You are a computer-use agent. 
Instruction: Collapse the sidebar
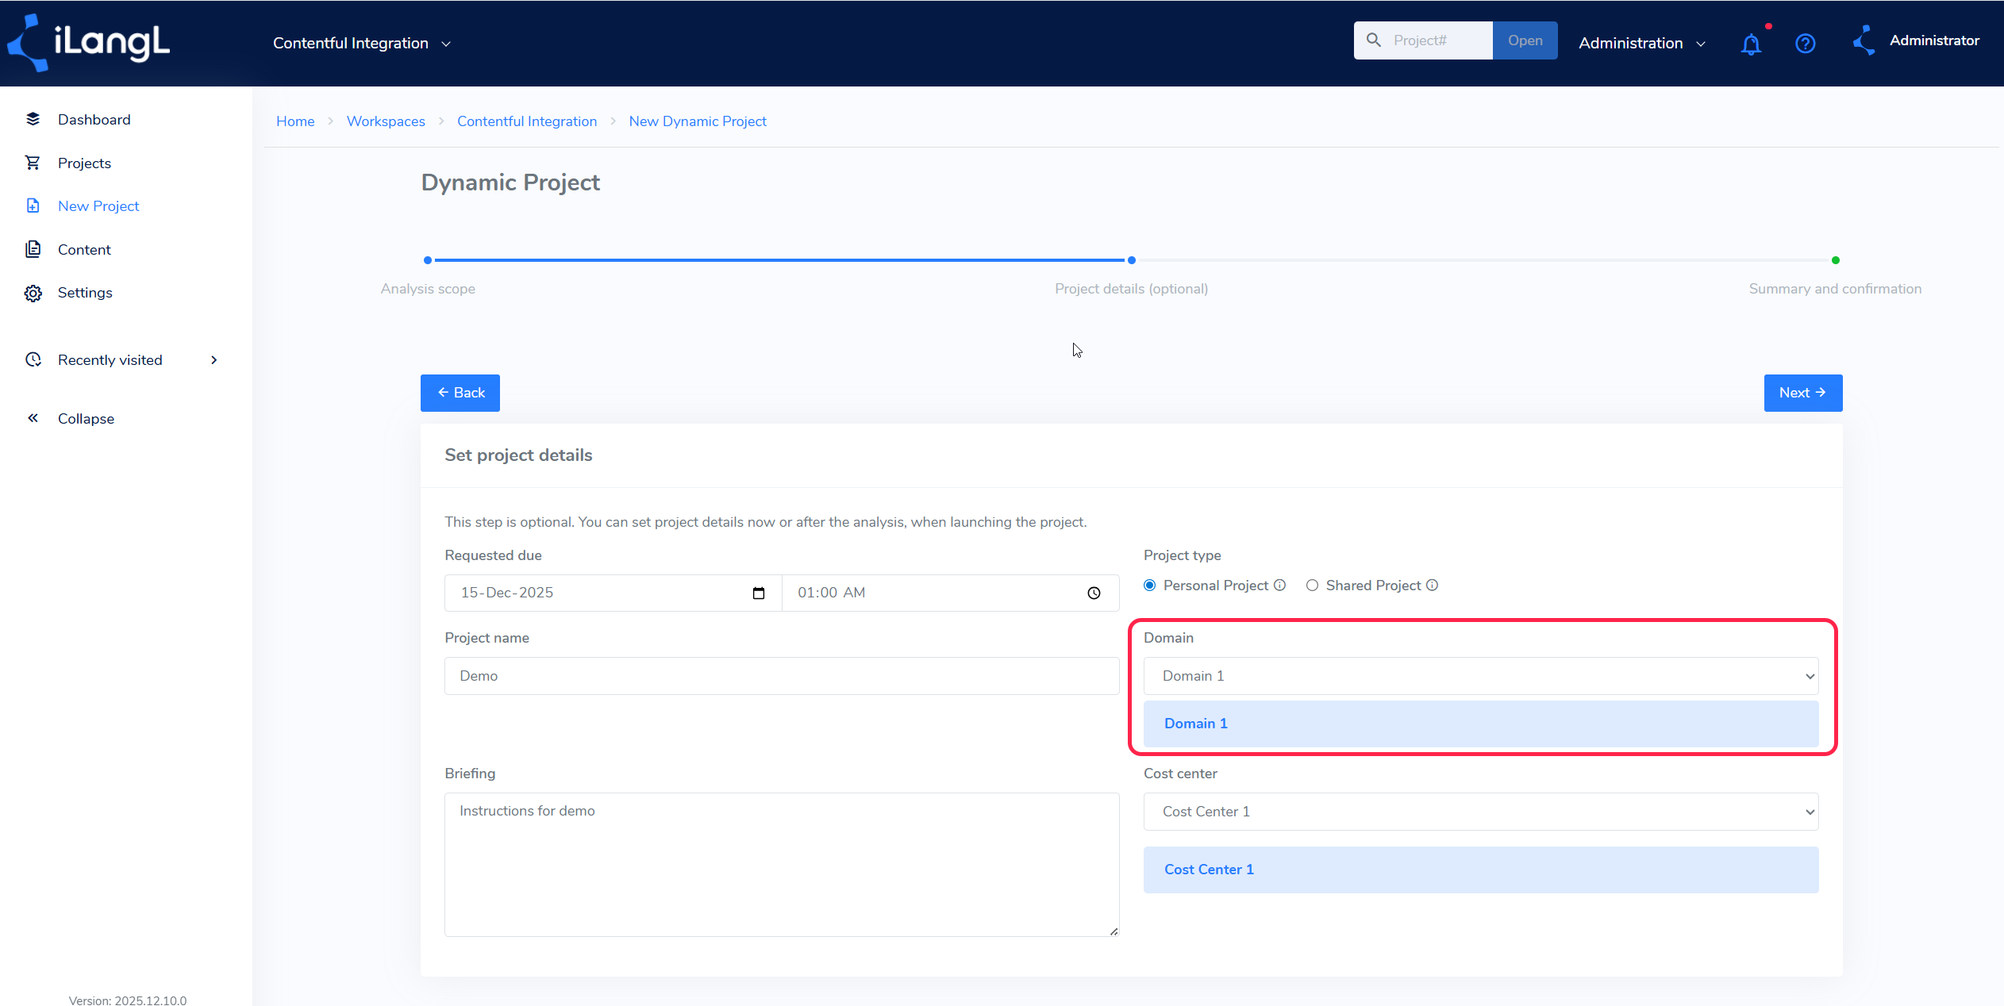tap(86, 419)
